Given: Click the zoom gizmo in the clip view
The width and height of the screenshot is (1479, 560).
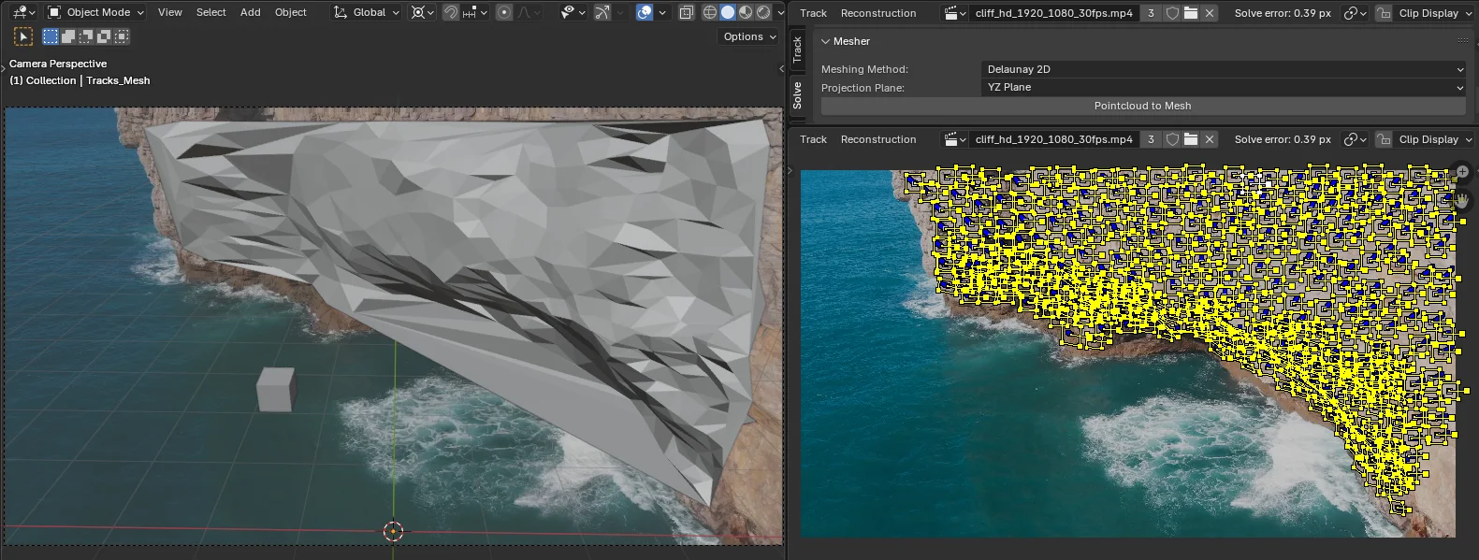Looking at the screenshot, I should point(1462,172).
